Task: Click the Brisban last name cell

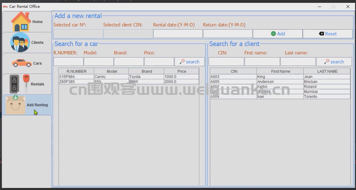Action: pos(327,82)
